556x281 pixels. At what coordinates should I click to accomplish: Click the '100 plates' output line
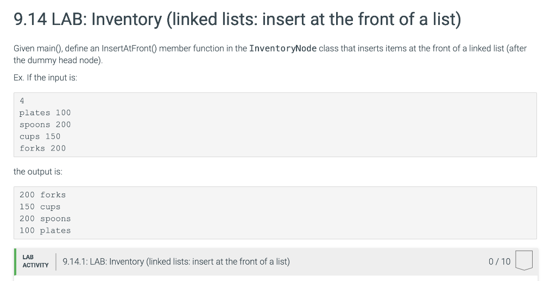tap(45, 230)
